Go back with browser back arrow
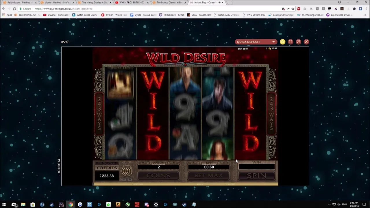This screenshot has height=208, width=370. 4,9
